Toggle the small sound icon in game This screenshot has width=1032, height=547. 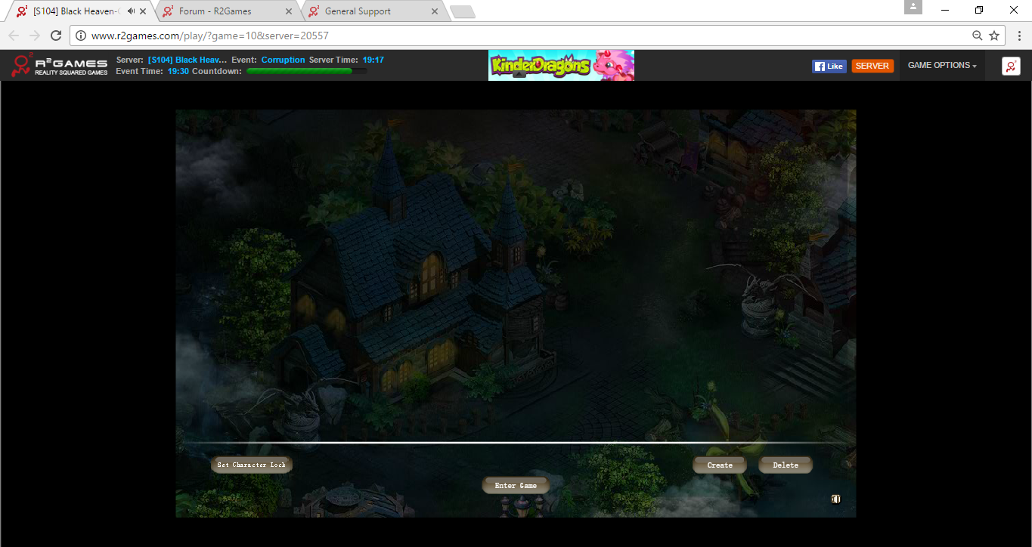click(835, 499)
